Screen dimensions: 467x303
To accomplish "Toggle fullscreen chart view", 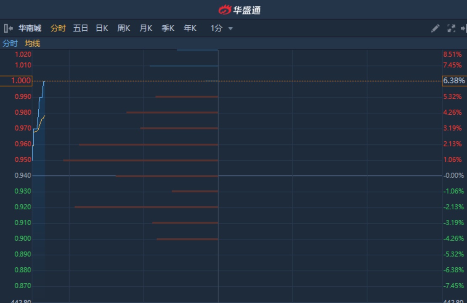I will [x=451, y=28].
